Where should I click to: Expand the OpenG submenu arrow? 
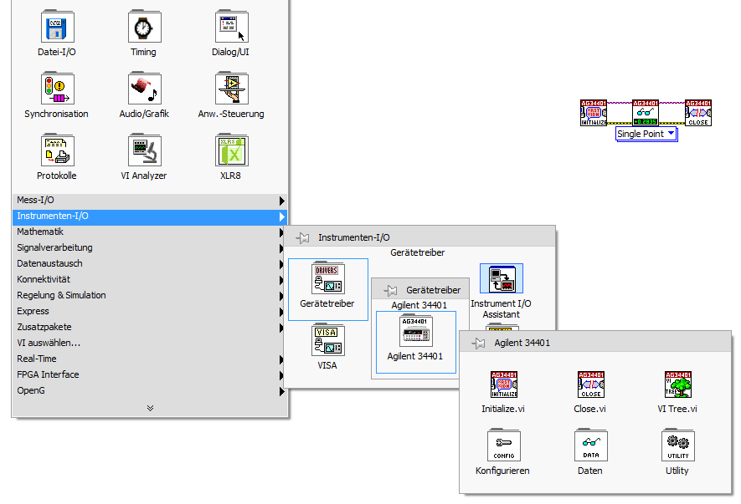281,391
